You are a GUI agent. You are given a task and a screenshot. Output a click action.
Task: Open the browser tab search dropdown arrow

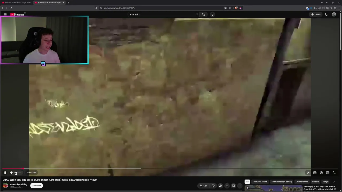[322, 3]
